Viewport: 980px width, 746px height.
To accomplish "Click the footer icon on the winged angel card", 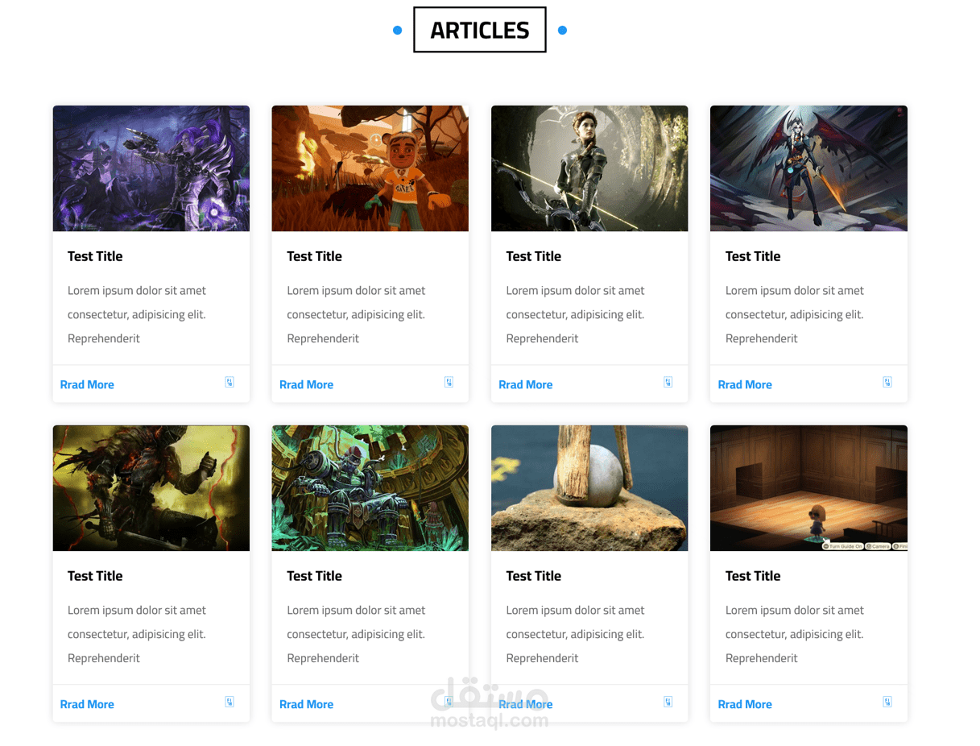I will click(x=887, y=382).
